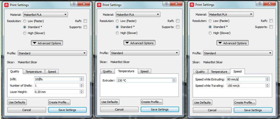This screenshot has height=119, width=280.
Task: Collapse Advanced Options in the Extruder dialog
Action: tap(139, 43)
